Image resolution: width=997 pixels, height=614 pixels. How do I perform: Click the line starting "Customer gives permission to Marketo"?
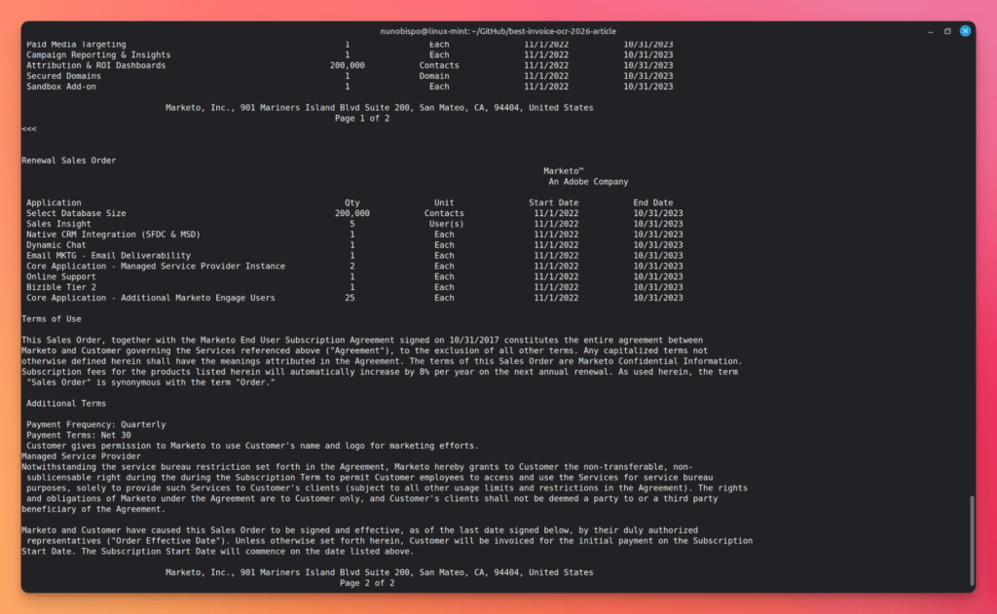coord(252,446)
